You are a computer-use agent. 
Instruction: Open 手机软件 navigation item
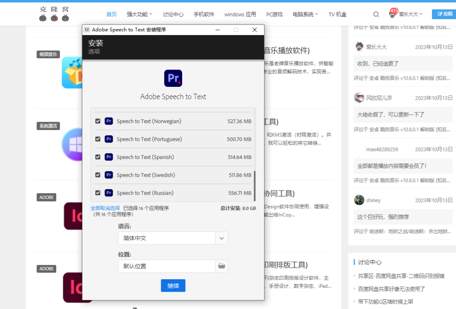(204, 14)
